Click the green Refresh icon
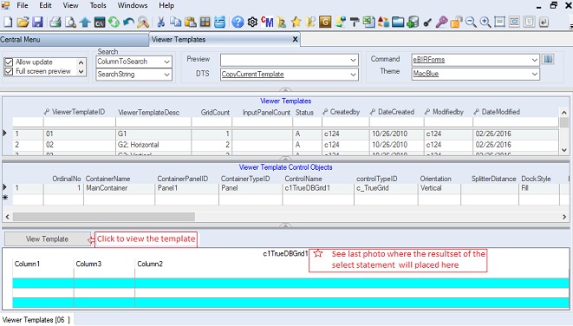This screenshot has height=326, width=573. pos(114,23)
